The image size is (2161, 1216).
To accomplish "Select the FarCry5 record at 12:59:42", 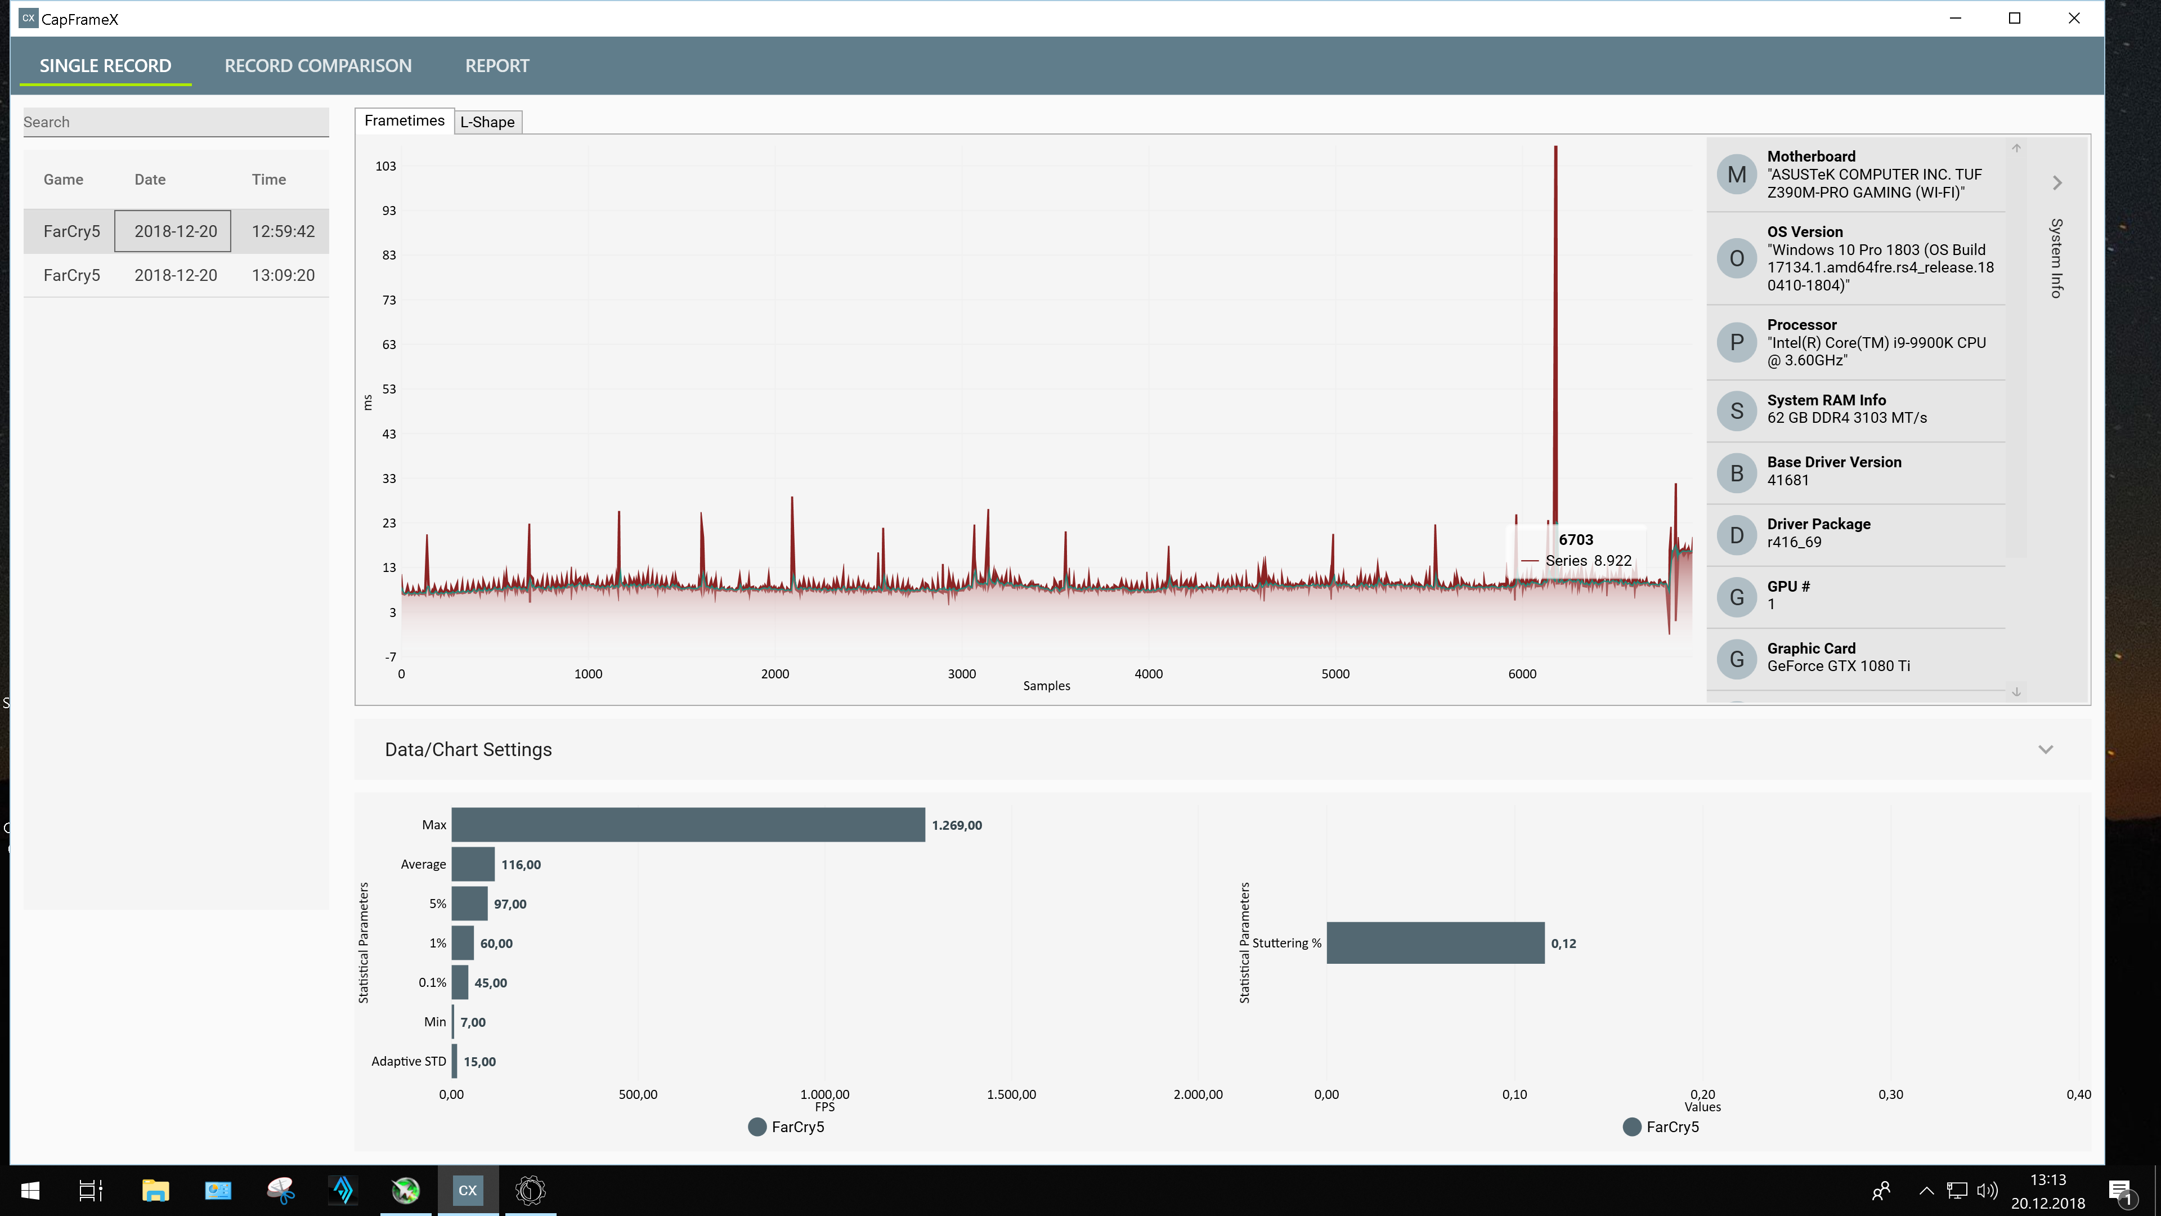I will pos(176,231).
